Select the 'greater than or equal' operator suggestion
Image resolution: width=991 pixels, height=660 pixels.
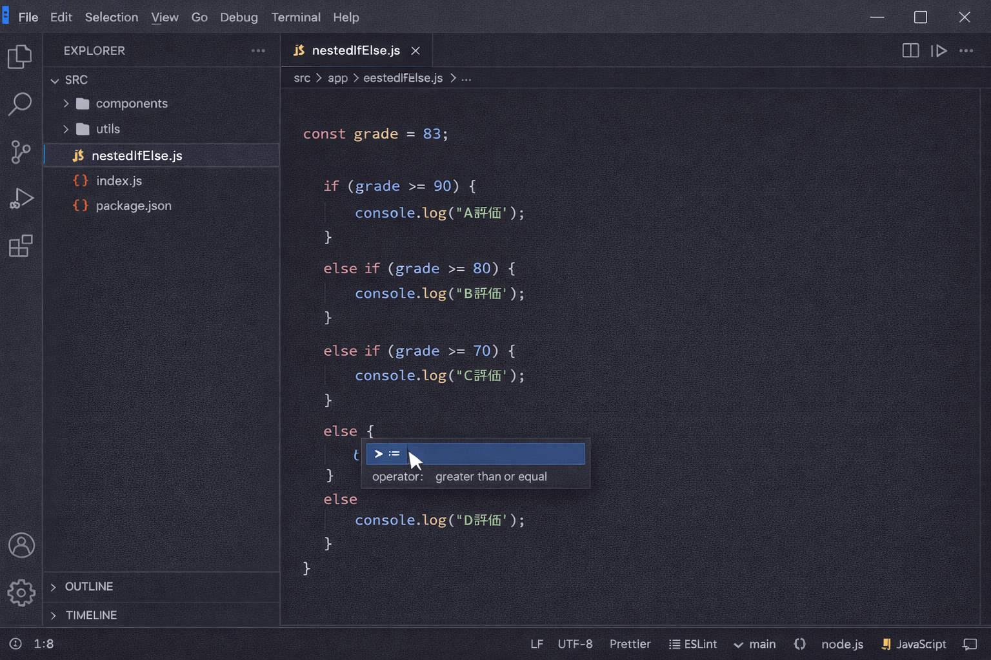pyautogui.click(x=475, y=454)
